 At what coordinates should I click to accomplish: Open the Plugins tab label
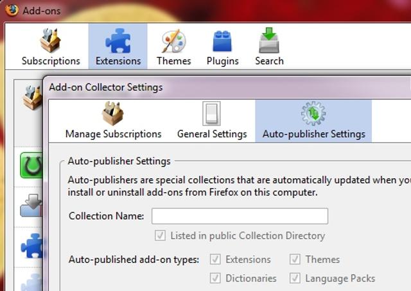223,61
